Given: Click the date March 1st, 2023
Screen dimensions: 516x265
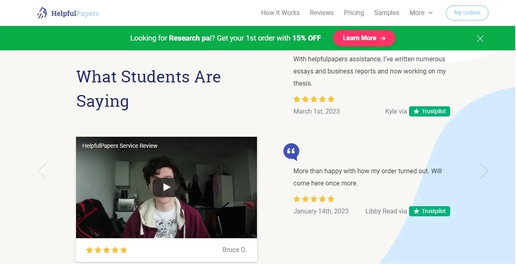Looking at the screenshot, I should click(316, 111).
